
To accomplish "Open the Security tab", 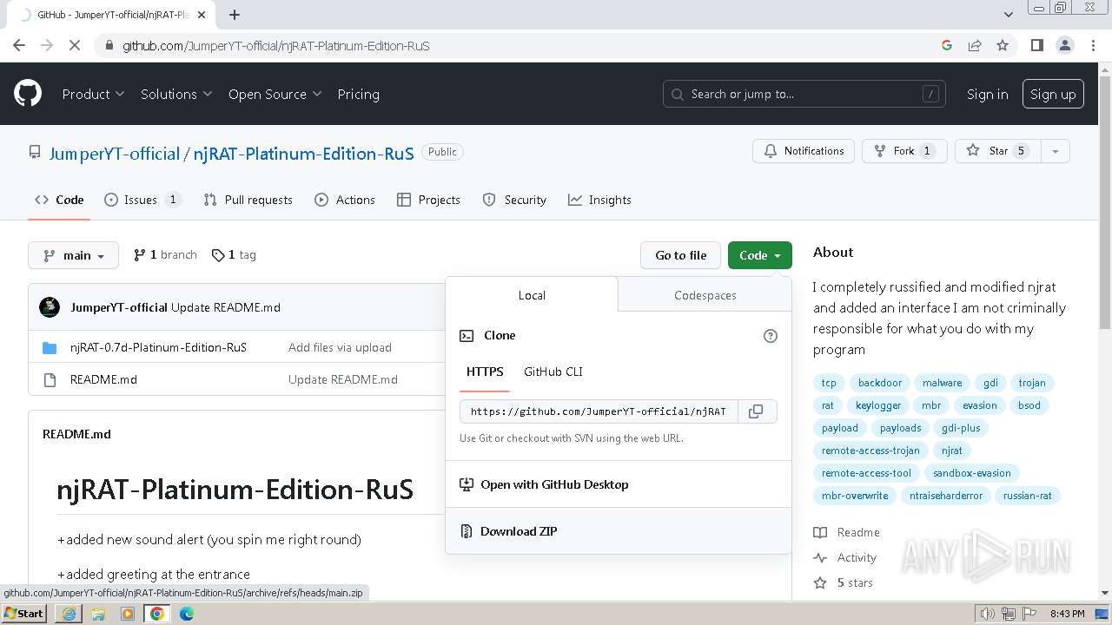I will click(x=514, y=200).
